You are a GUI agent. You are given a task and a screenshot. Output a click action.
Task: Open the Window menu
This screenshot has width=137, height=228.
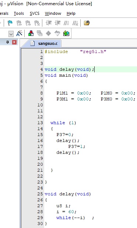pos(53,13)
